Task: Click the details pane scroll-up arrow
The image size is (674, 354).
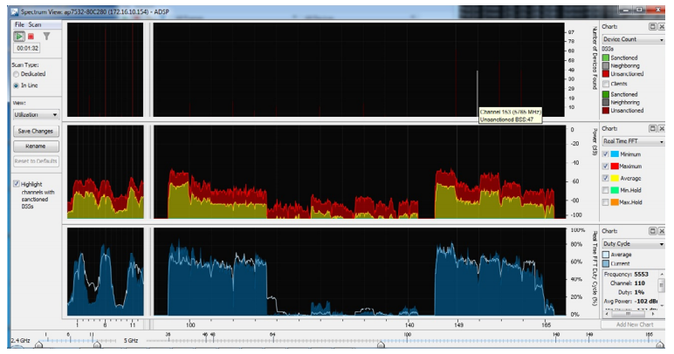Action: coord(662,274)
